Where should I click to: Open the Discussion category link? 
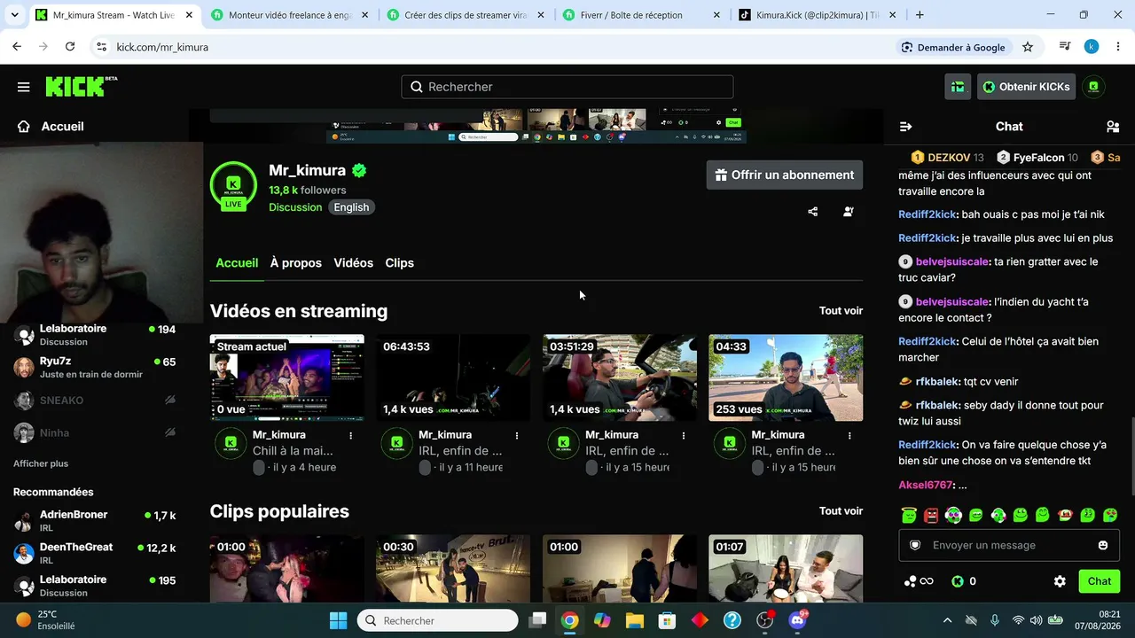295,207
